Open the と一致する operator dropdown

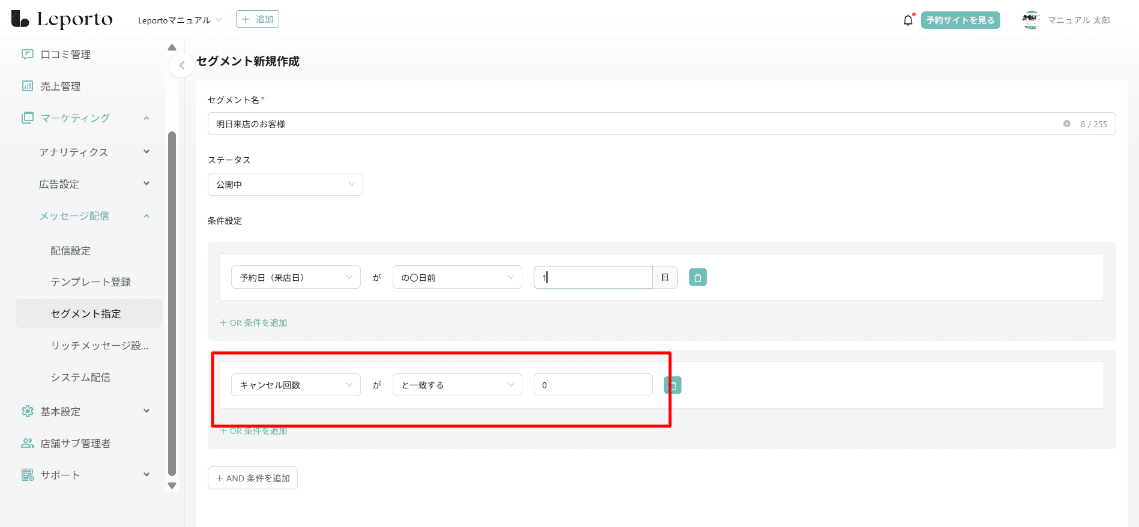click(x=457, y=385)
